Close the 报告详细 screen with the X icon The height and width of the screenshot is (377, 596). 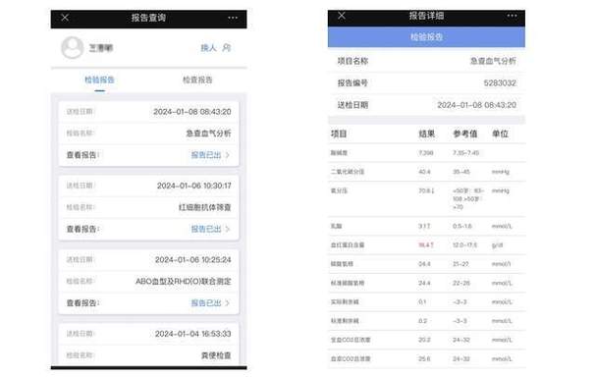pyautogui.click(x=342, y=16)
